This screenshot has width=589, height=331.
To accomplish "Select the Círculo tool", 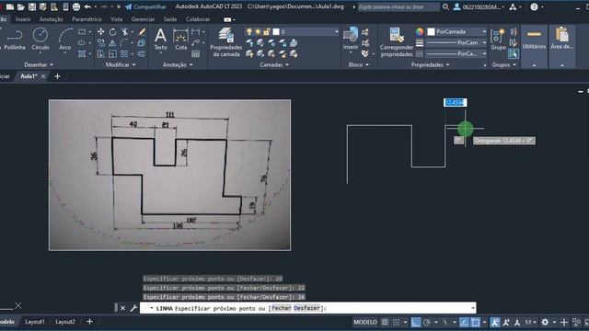I will pyautogui.click(x=40, y=39).
